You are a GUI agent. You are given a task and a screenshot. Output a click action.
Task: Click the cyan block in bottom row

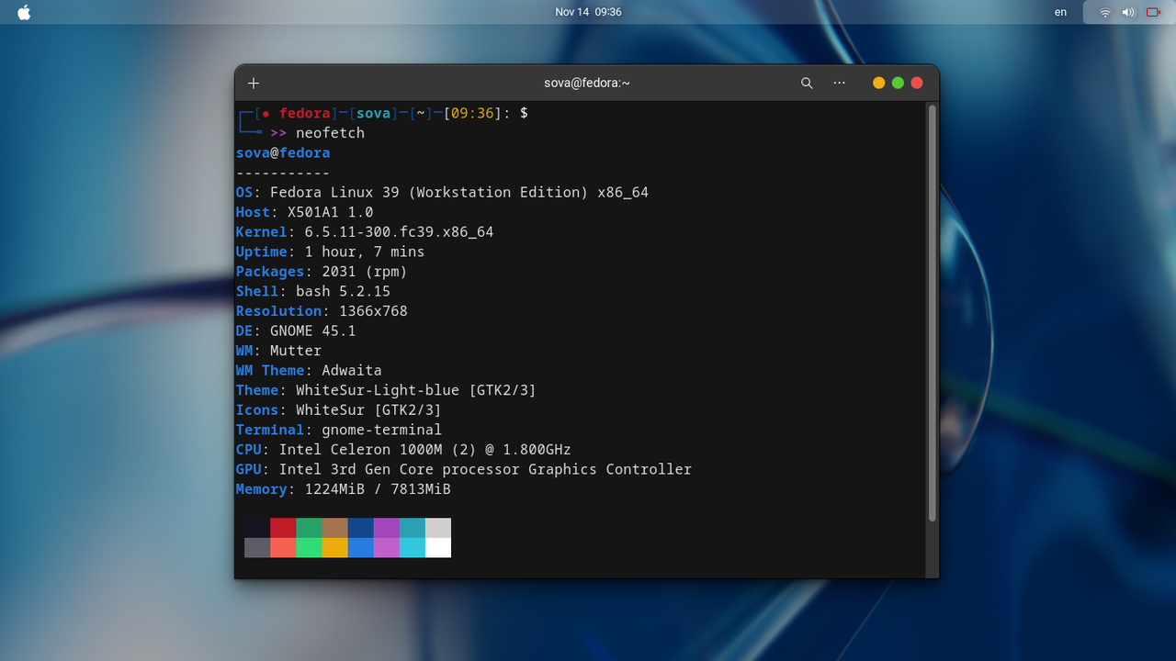click(x=413, y=547)
